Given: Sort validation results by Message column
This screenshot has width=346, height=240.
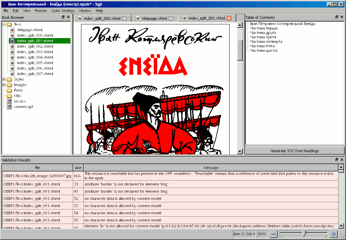Looking at the screenshot, I should click(211, 168).
